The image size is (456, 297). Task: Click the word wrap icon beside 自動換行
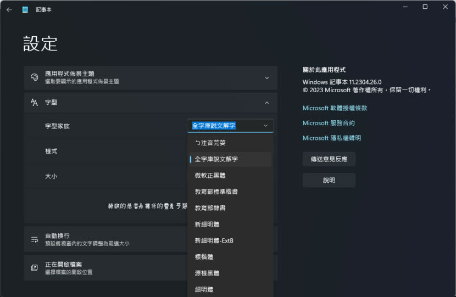coord(34,239)
